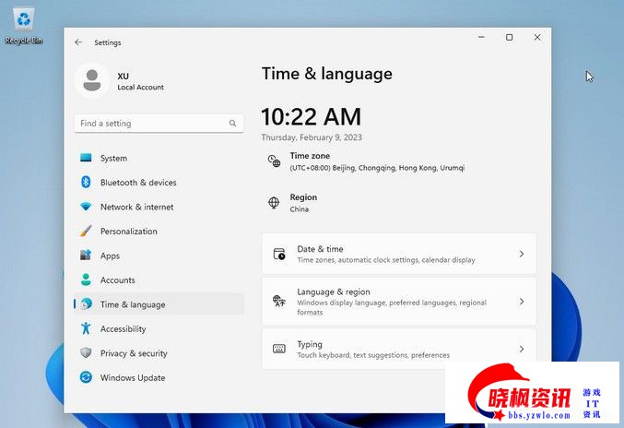Expand the Typing settings chevron
Image resolution: width=624 pixels, height=428 pixels.
click(x=521, y=350)
